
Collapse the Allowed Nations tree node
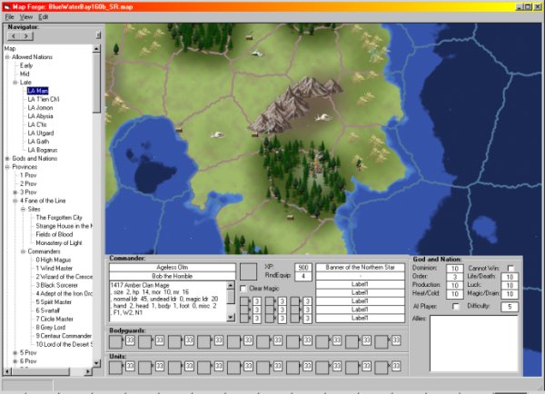coord(7,57)
